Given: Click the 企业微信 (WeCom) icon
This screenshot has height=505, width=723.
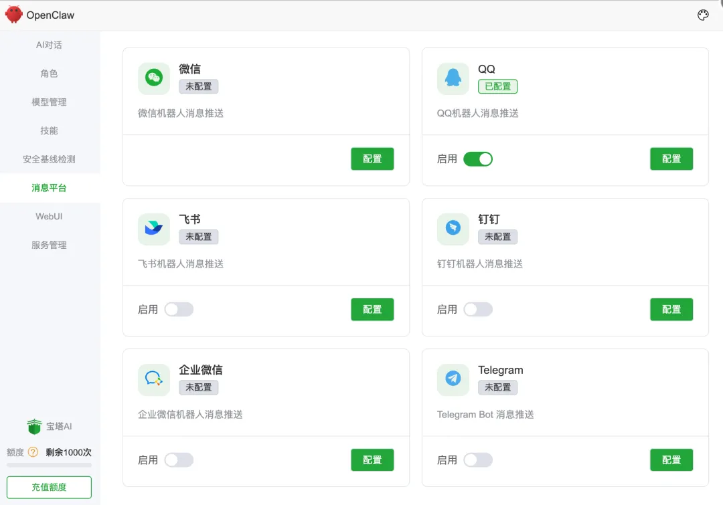Looking at the screenshot, I should coord(153,379).
